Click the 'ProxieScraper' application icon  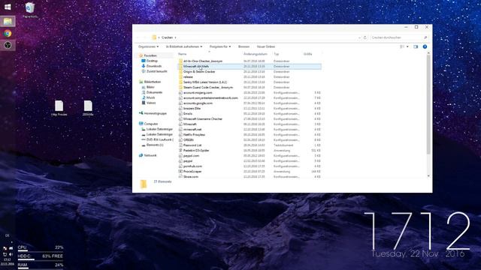(x=180, y=172)
